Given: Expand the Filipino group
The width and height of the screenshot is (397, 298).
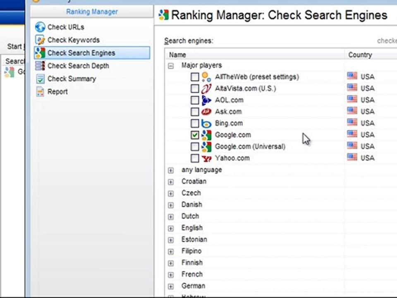Looking at the screenshot, I should tap(171, 252).
